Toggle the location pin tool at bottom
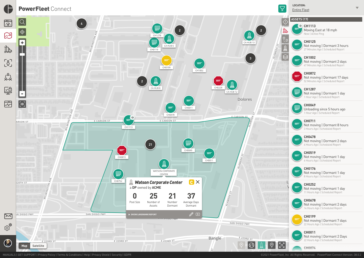This screenshot has height=258, width=364. click(272, 245)
